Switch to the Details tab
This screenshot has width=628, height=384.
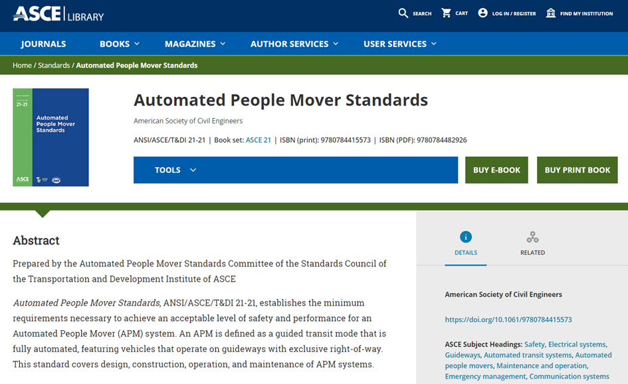coord(466,244)
